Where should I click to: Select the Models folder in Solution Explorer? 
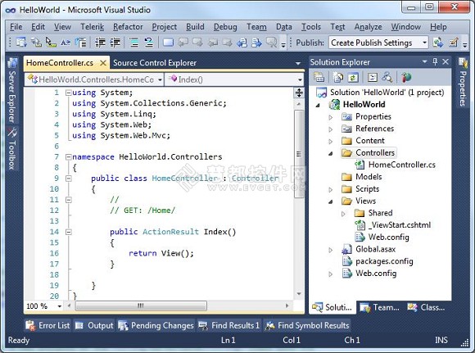(x=369, y=177)
